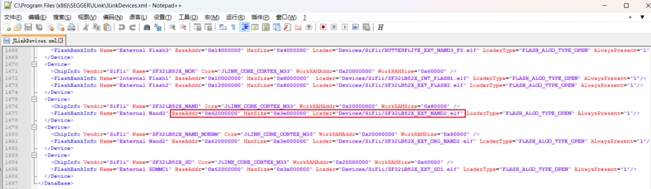Close the JLinkDevices.xml tab
Image resolution: width=651 pixels, height=189 pixels.
[61, 40]
